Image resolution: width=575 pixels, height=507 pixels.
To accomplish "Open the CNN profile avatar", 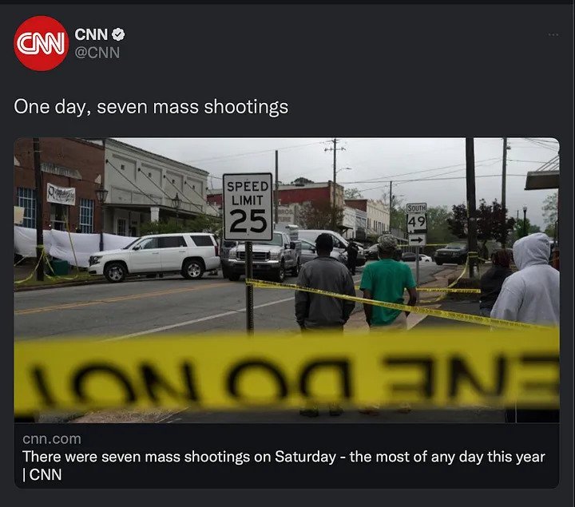I will [x=41, y=43].
